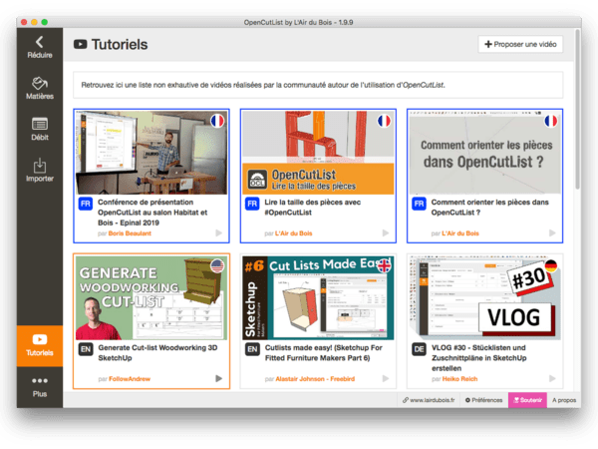Open the Generate Woodworking Cut-List thumbnail
The width and height of the screenshot is (598, 449).
[x=151, y=297]
